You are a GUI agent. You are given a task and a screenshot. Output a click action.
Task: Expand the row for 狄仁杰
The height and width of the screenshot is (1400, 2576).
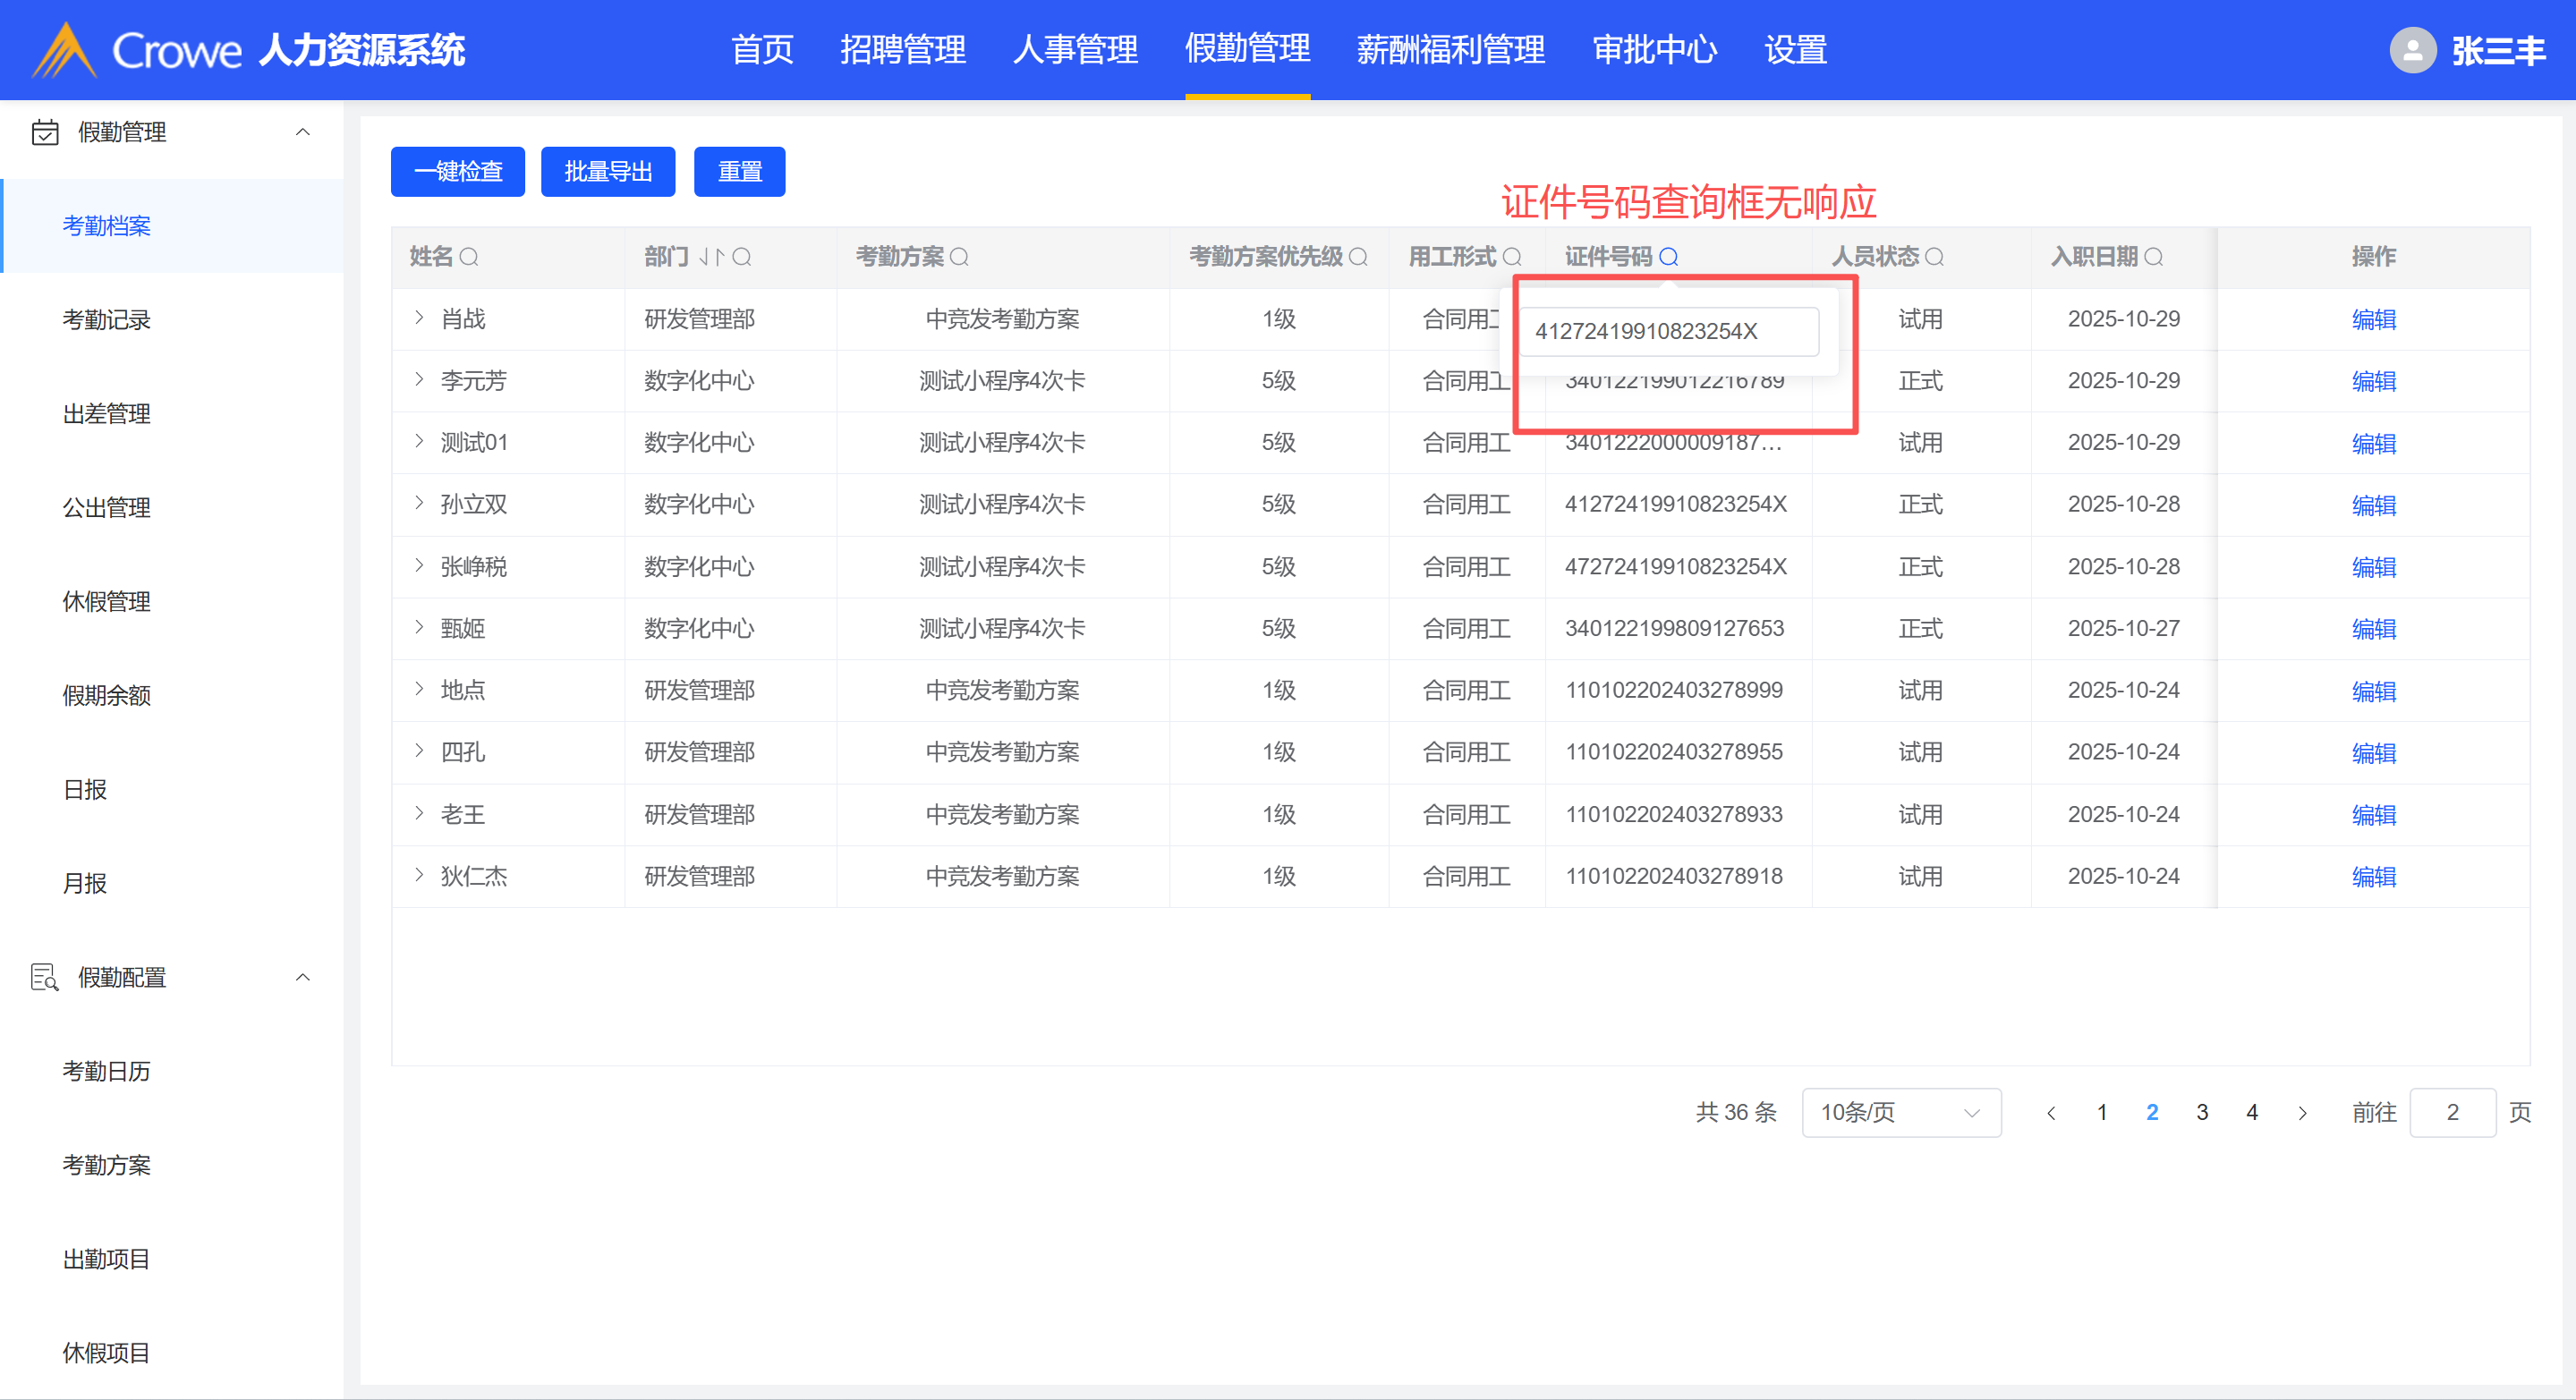419,875
